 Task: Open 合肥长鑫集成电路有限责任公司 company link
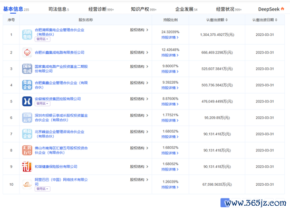click(x=60, y=53)
